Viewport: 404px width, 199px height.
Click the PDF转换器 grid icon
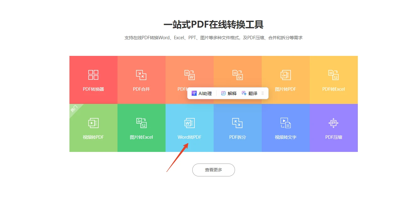click(93, 75)
